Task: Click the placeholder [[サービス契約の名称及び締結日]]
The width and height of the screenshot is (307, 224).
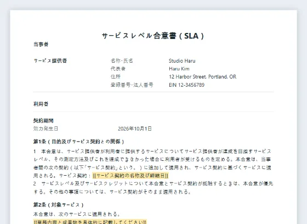Action: pos(130,175)
